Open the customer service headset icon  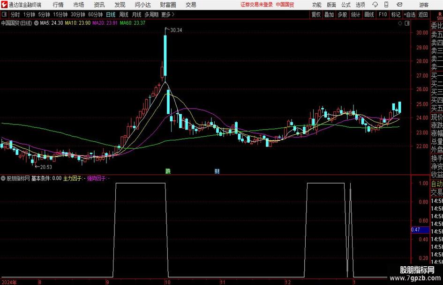point(375,5)
